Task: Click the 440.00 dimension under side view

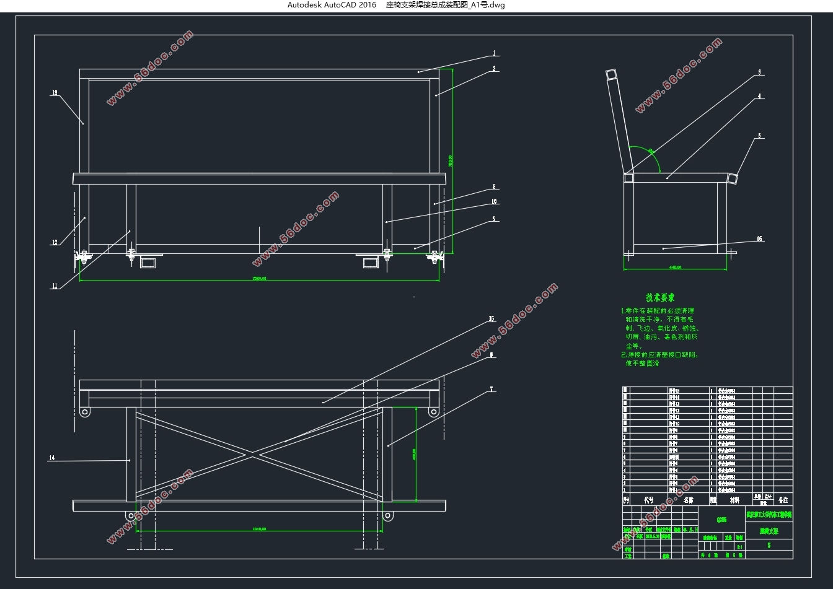Action: (x=674, y=268)
